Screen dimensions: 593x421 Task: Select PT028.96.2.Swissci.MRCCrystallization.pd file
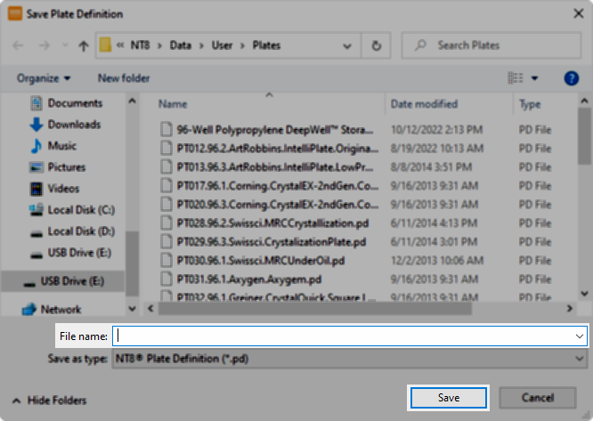[x=272, y=223]
